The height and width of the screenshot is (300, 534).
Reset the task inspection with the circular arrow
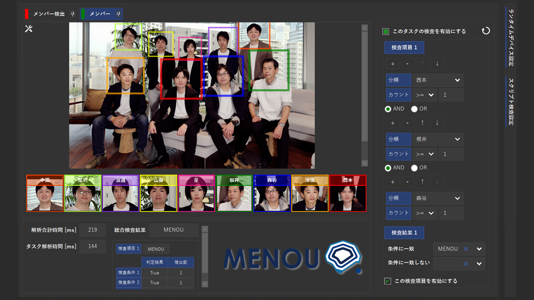pos(486,31)
